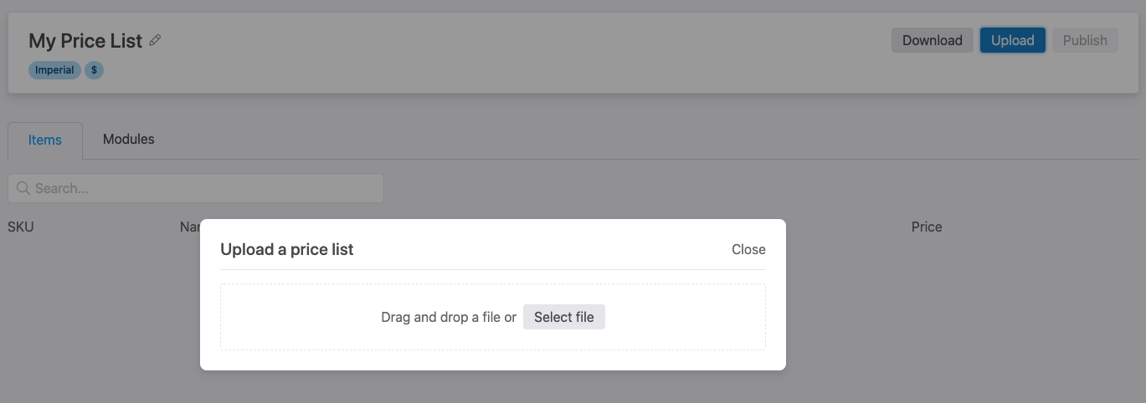Click the partially hidden Name column header
This screenshot has width=1146, height=403.
189,227
